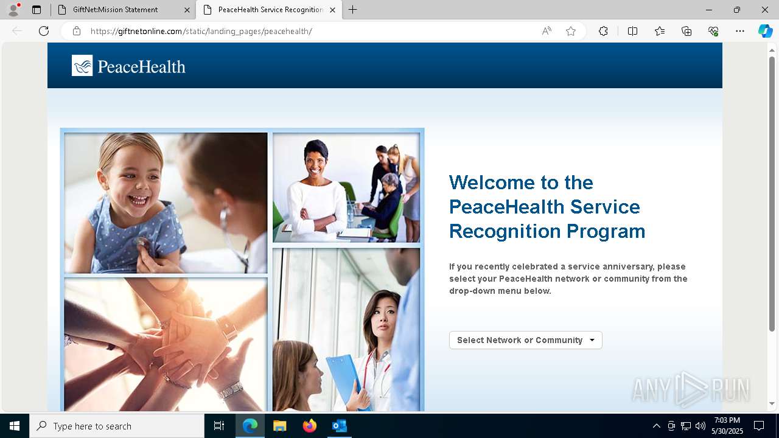Open Browser essentials icon

point(713,31)
